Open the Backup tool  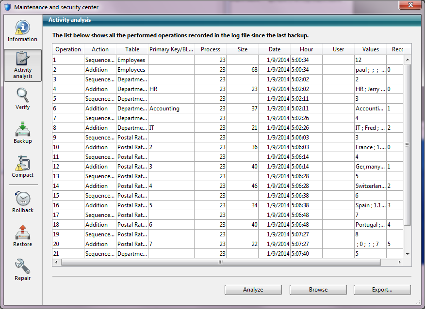pyautogui.click(x=22, y=133)
